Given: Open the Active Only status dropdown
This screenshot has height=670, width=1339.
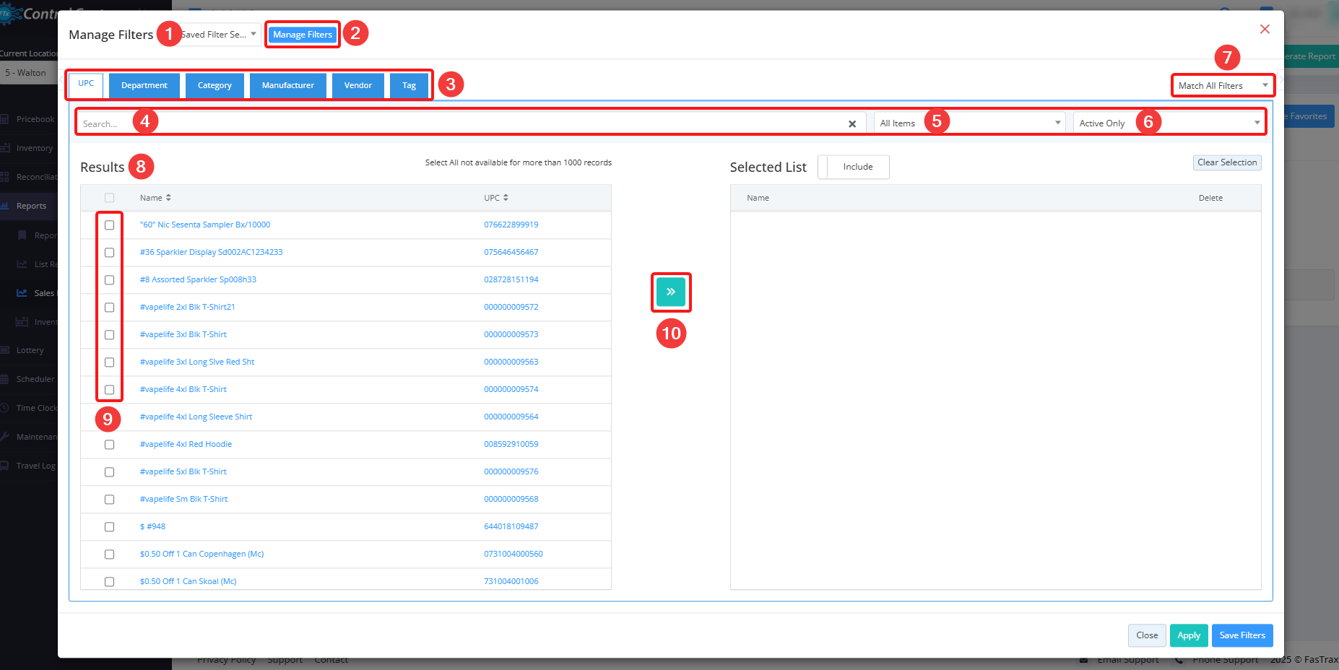Looking at the screenshot, I should (1169, 123).
